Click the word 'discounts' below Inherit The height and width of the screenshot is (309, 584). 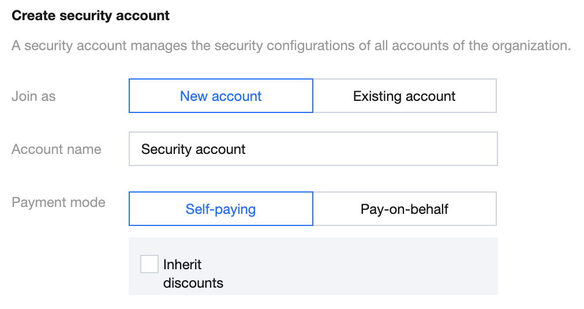(193, 283)
